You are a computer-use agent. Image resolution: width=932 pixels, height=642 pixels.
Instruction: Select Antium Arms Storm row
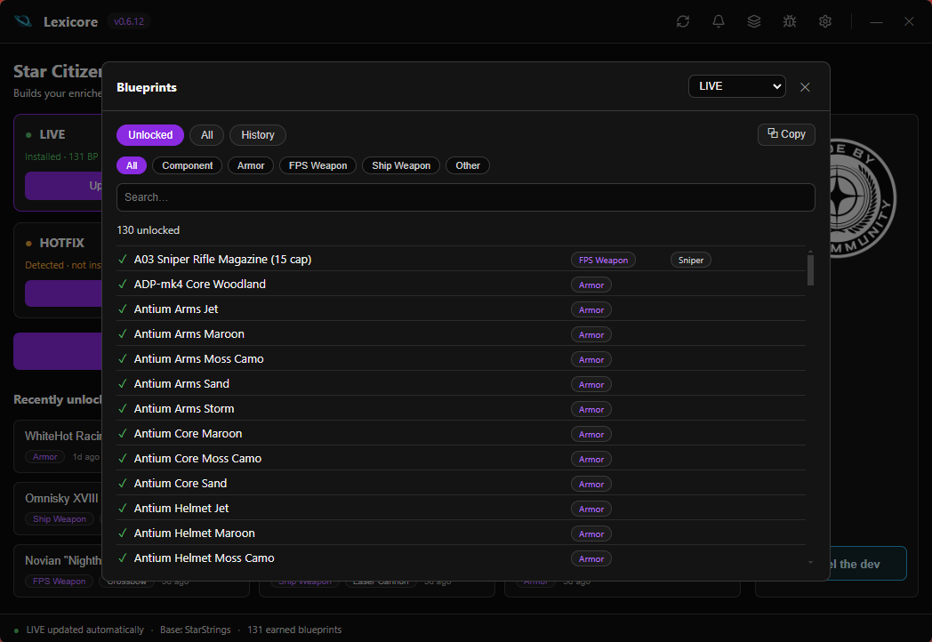tap(462, 409)
